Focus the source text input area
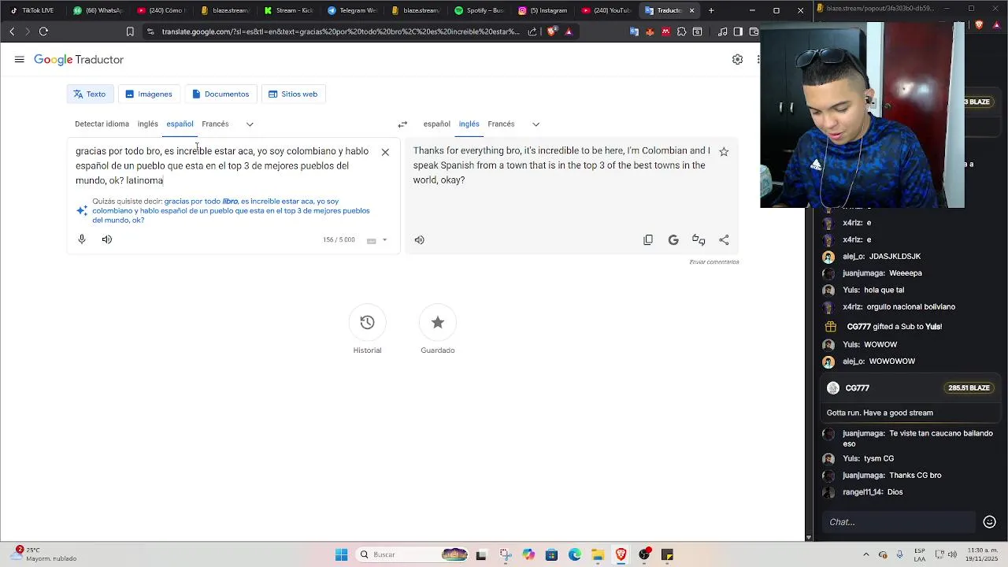Viewport: 1008px width, 567px height. (x=224, y=166)
